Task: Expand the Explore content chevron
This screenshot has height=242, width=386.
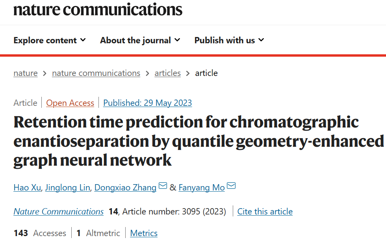Action: pyautogui.click(x=83, y=40)
